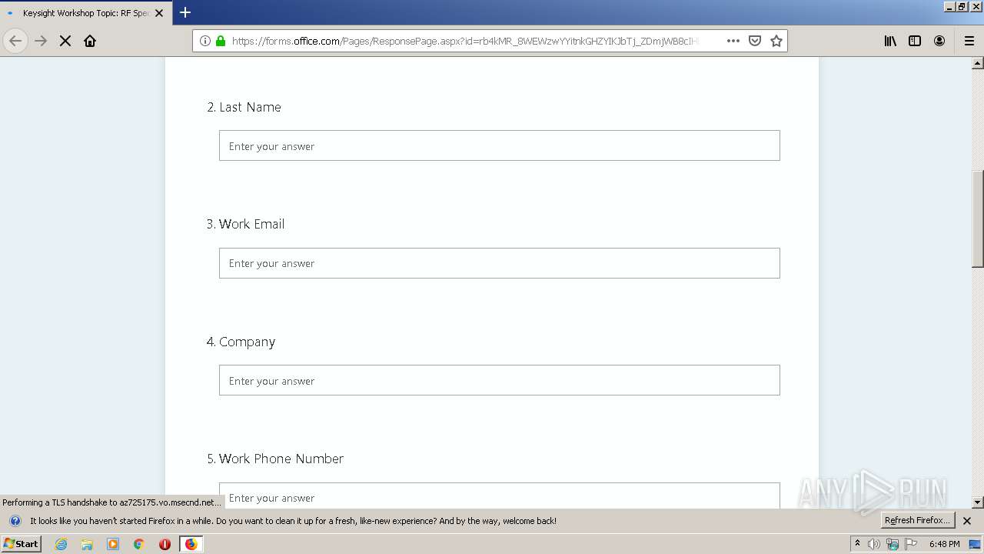The height and width of the screenshot is (554, 984).
Task: Show site information icon in address bar
Action: pyautogui.click(x=205, y=41)
